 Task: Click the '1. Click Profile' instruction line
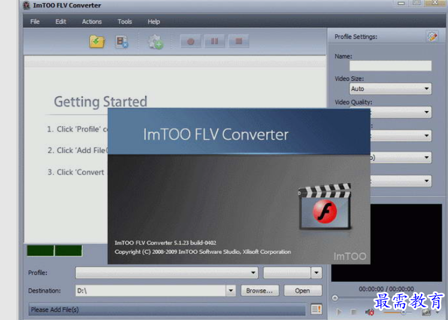[77, 129]
